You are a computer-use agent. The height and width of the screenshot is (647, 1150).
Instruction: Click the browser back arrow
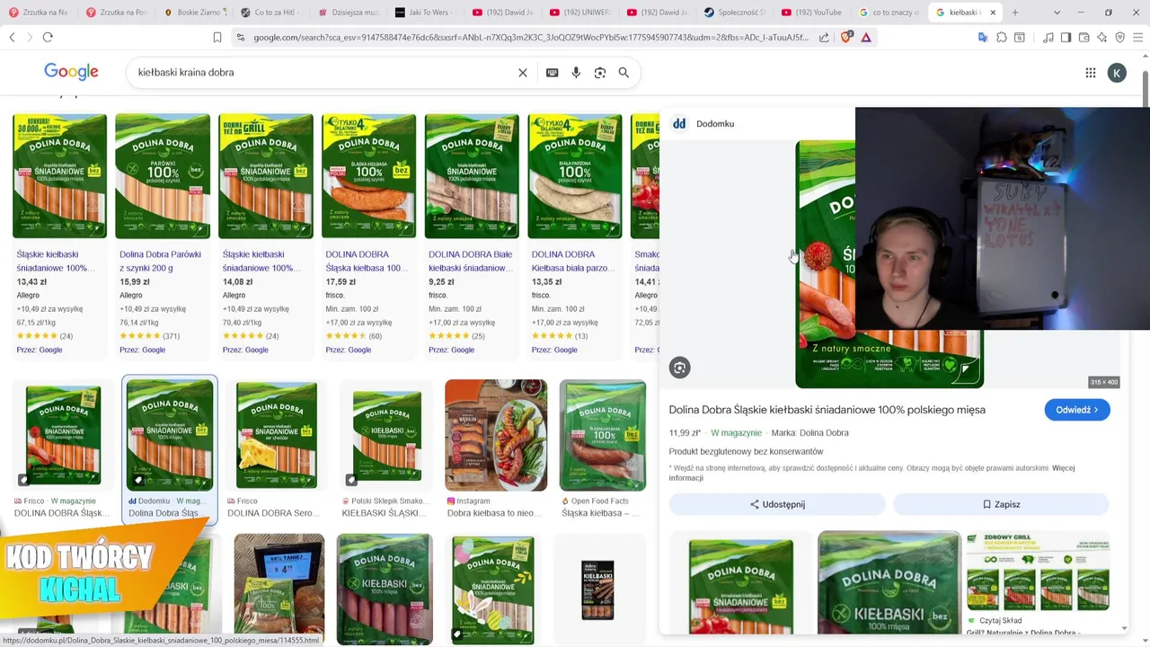[x=12, y=37]
